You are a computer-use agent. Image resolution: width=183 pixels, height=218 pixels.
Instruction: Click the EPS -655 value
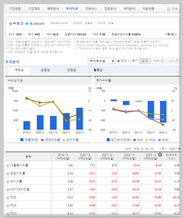click(19, 34)
